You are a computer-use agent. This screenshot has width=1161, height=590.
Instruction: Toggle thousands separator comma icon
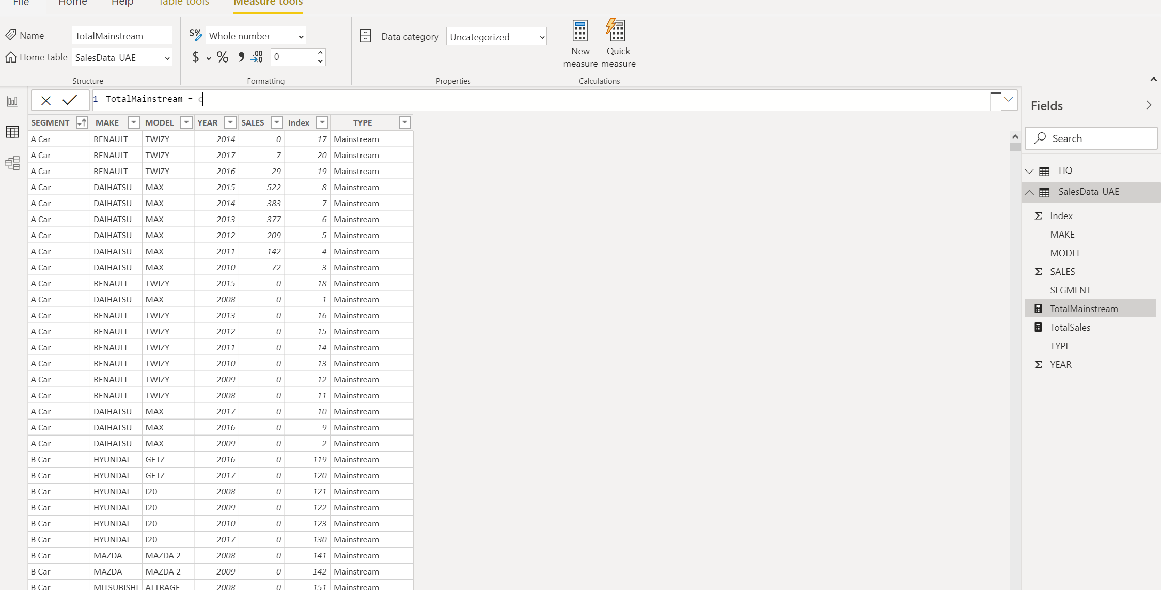(241, 57)
